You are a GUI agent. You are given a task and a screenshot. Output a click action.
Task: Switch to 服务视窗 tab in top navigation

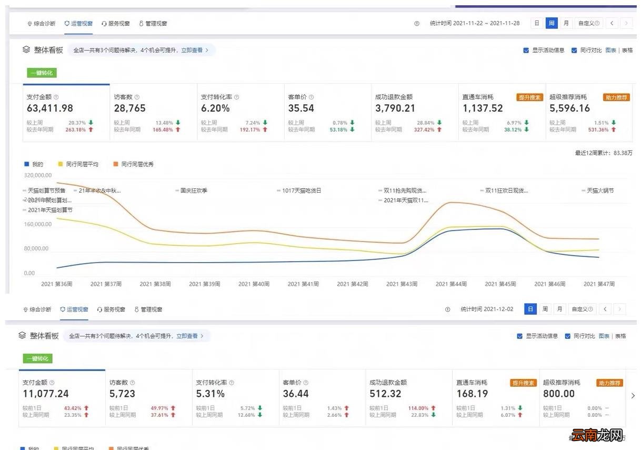click(x=115, y=23)
